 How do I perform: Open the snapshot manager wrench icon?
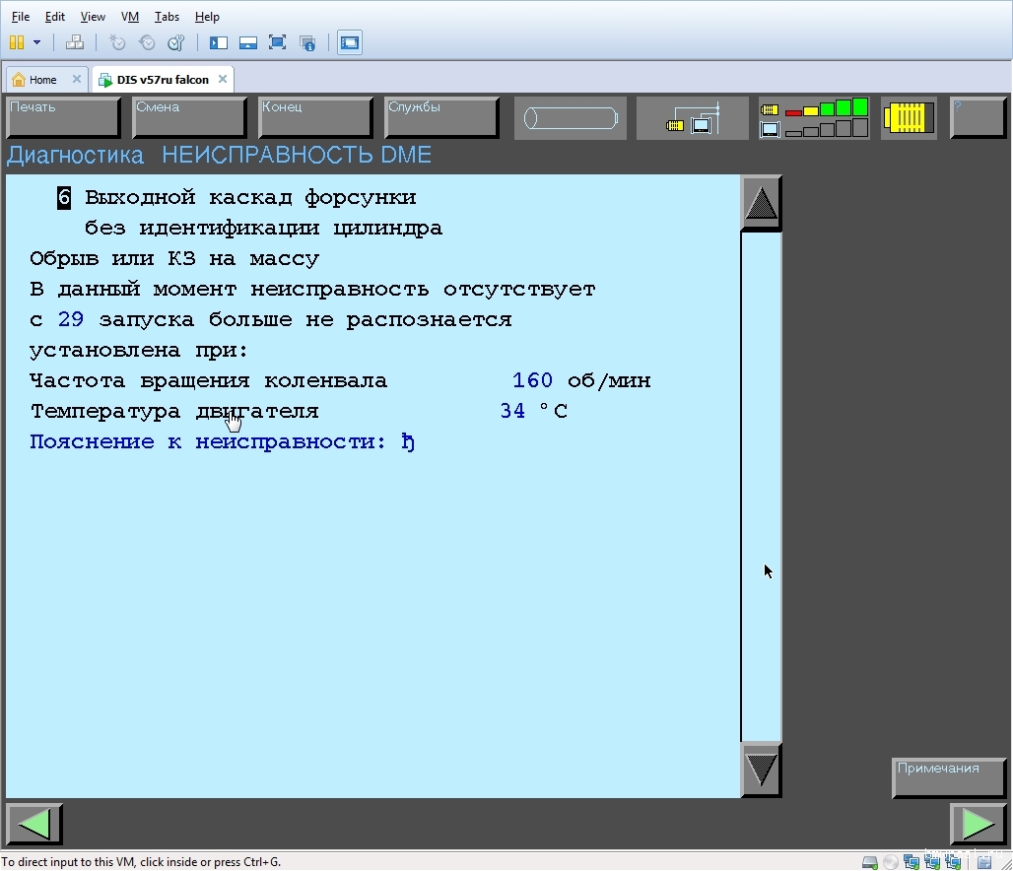176,42
